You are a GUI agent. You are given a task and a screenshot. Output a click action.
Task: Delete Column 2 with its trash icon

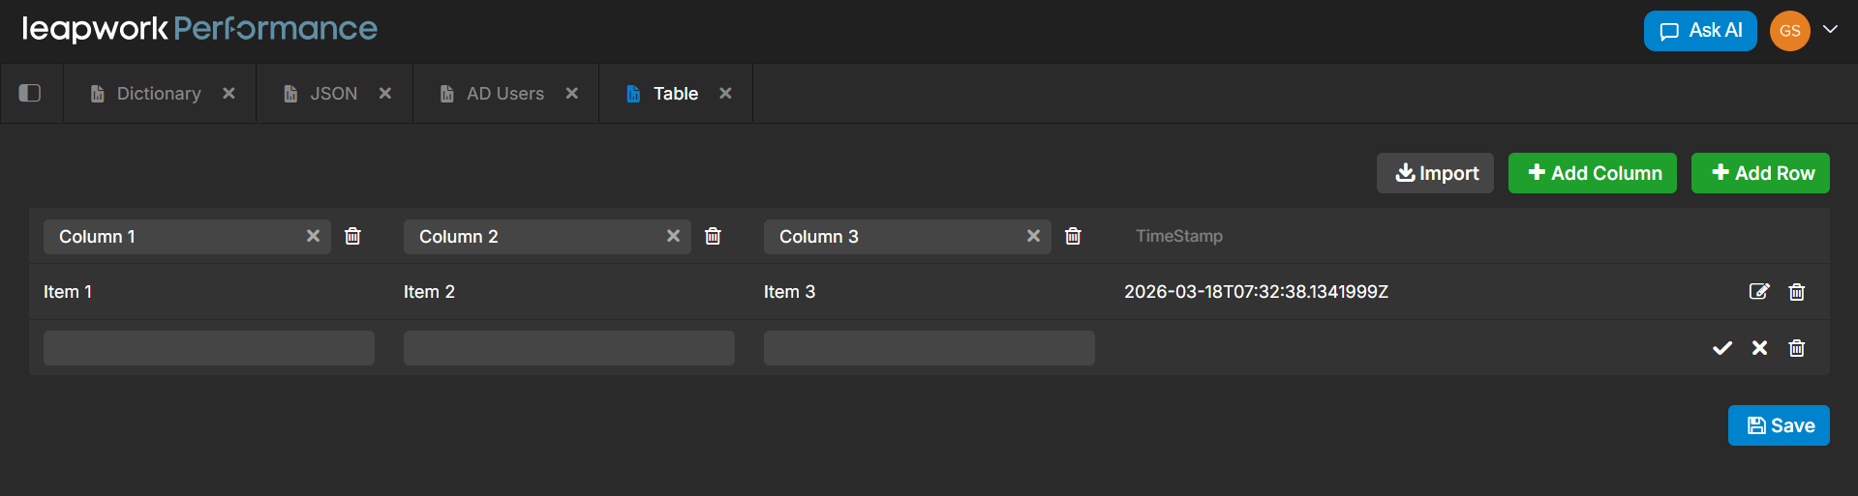pyautogui.click(x=714, y=236)
